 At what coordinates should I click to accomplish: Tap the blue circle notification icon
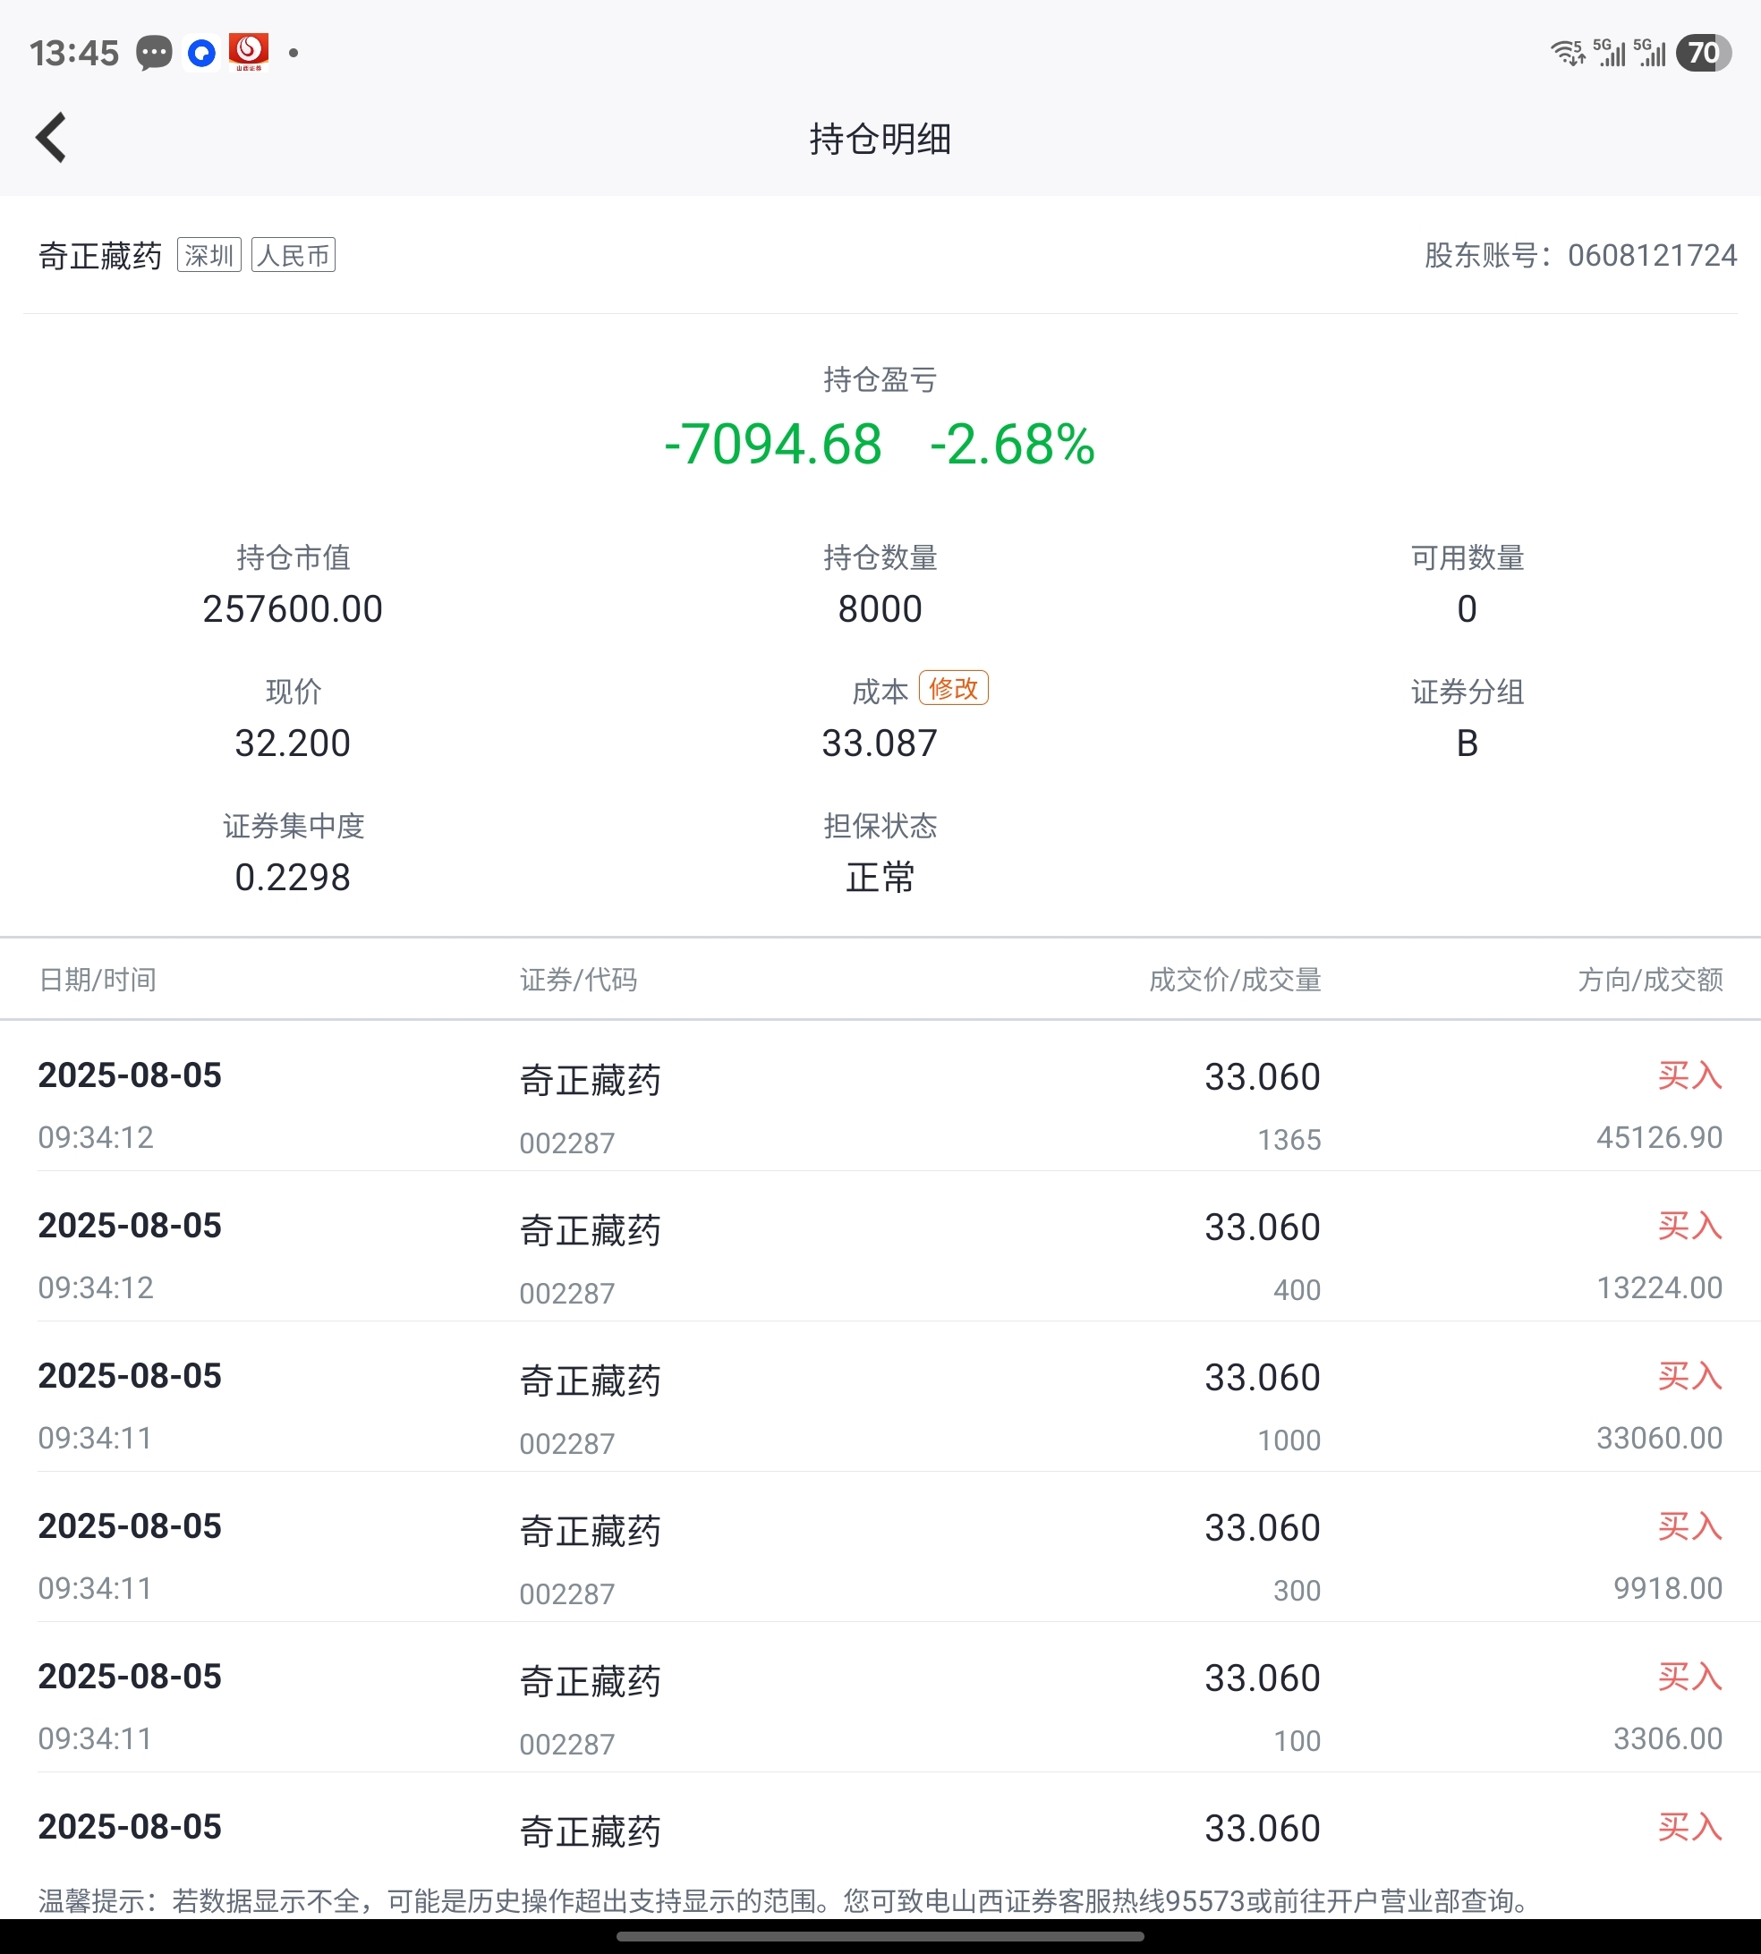coord(201,52)
